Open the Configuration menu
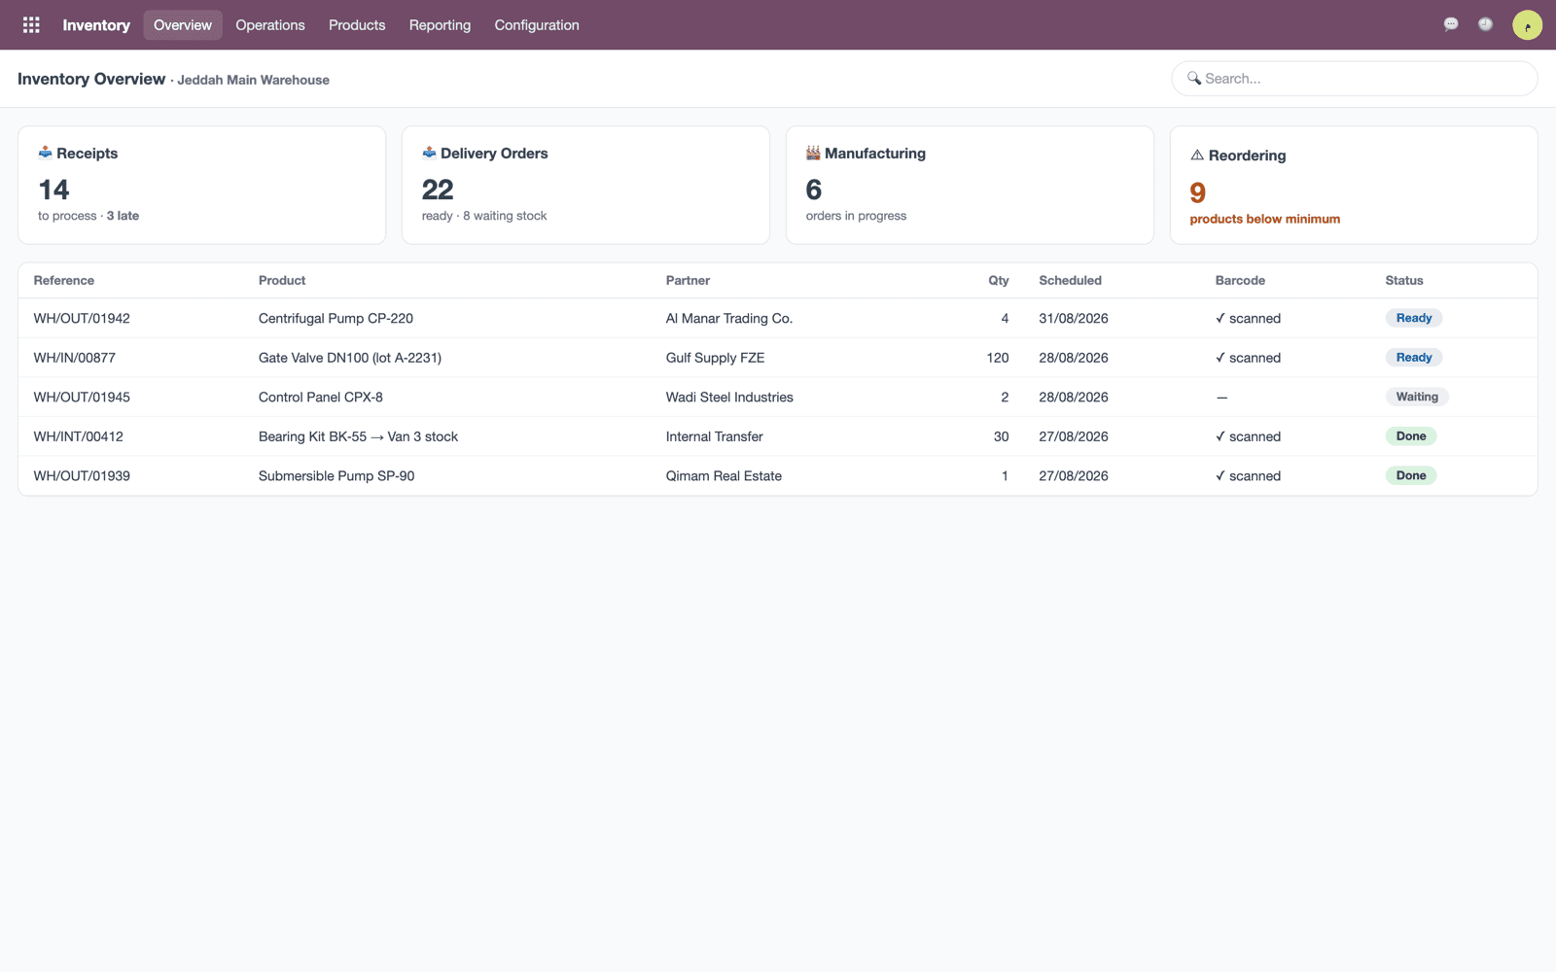 (537, 25)
